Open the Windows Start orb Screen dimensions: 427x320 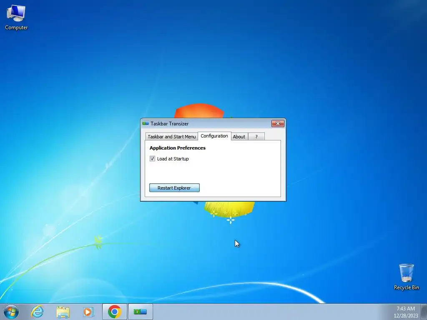(11, 312)
